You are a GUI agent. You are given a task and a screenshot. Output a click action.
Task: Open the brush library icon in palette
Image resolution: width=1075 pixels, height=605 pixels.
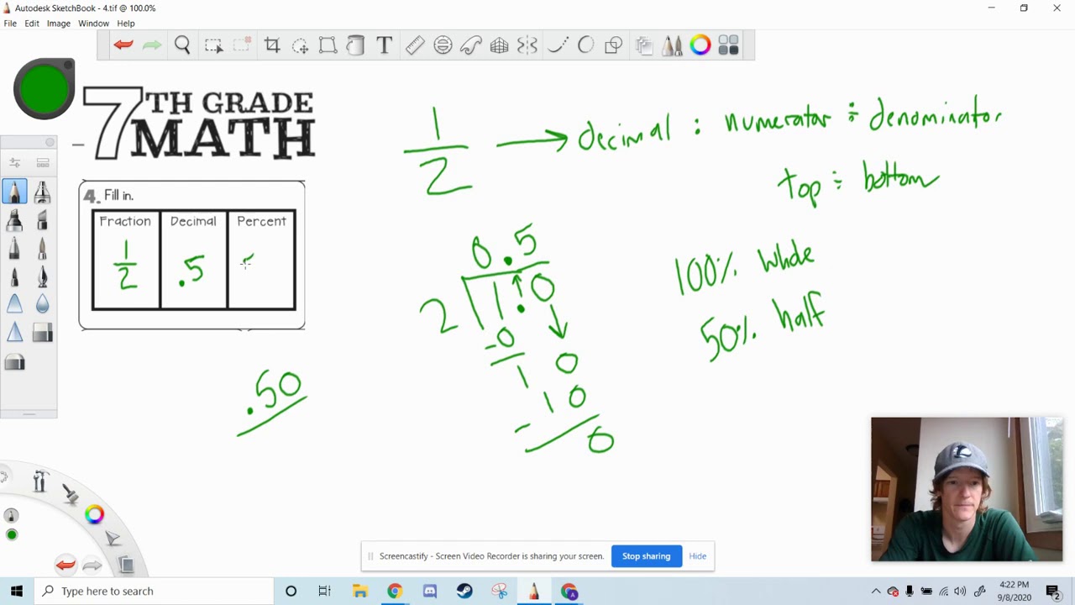coord(43,162)
